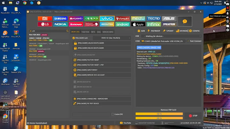Select the android brand logo
230x129 pixels.
point(122,24)
